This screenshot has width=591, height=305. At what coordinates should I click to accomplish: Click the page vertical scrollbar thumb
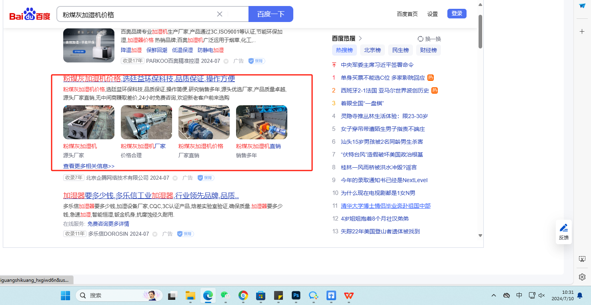(x=481, y=31)
